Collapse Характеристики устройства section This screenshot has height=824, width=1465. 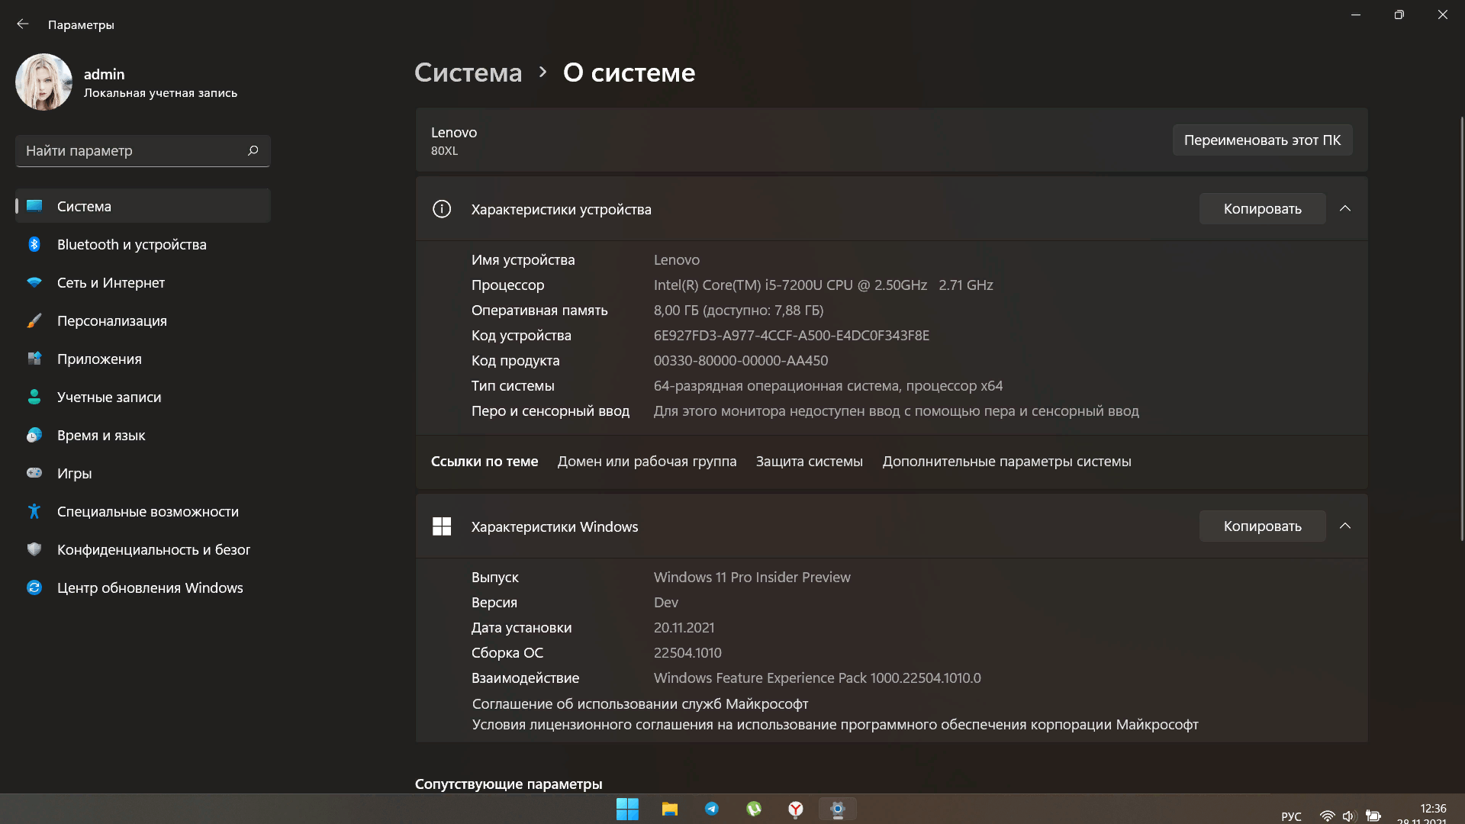click(1345, 209)
